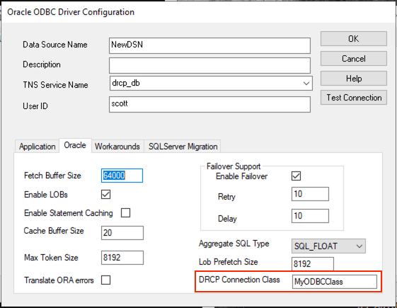This screenshot has width=397, height=308.
Task: Enable Statement Caching checkbox
Action: (125, 212)
